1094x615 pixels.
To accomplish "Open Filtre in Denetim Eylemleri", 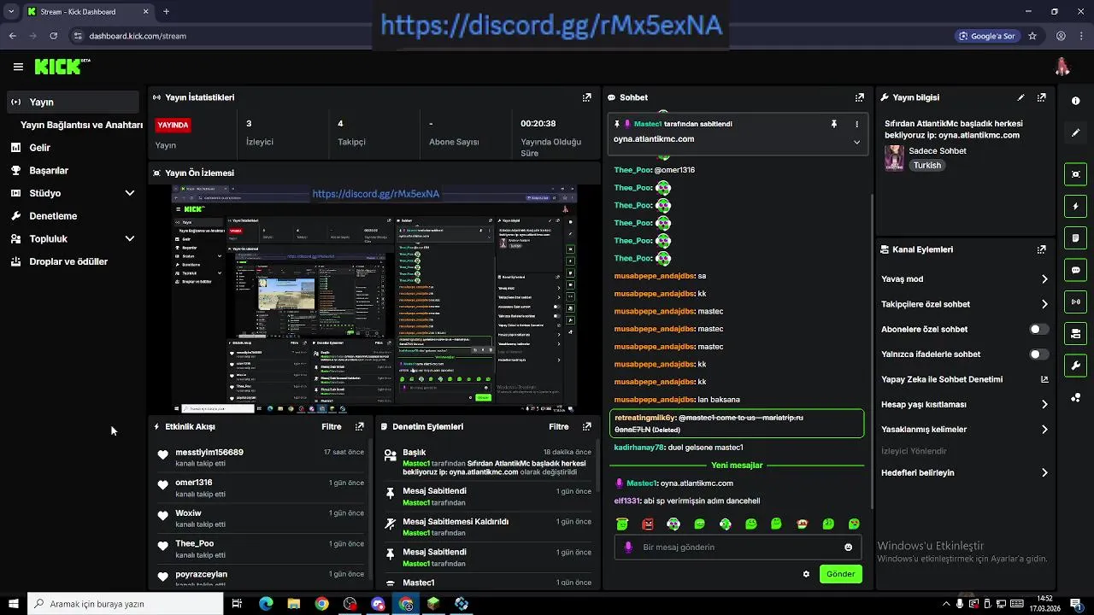I will (x=559, y=426).
